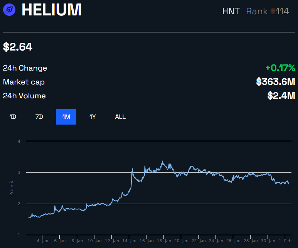
Task: Click the 24h Volume label
Action: (x=24, y=96)
